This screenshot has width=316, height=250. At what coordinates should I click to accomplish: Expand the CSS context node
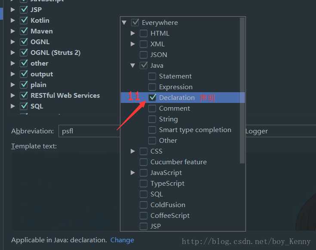[132, 151]
